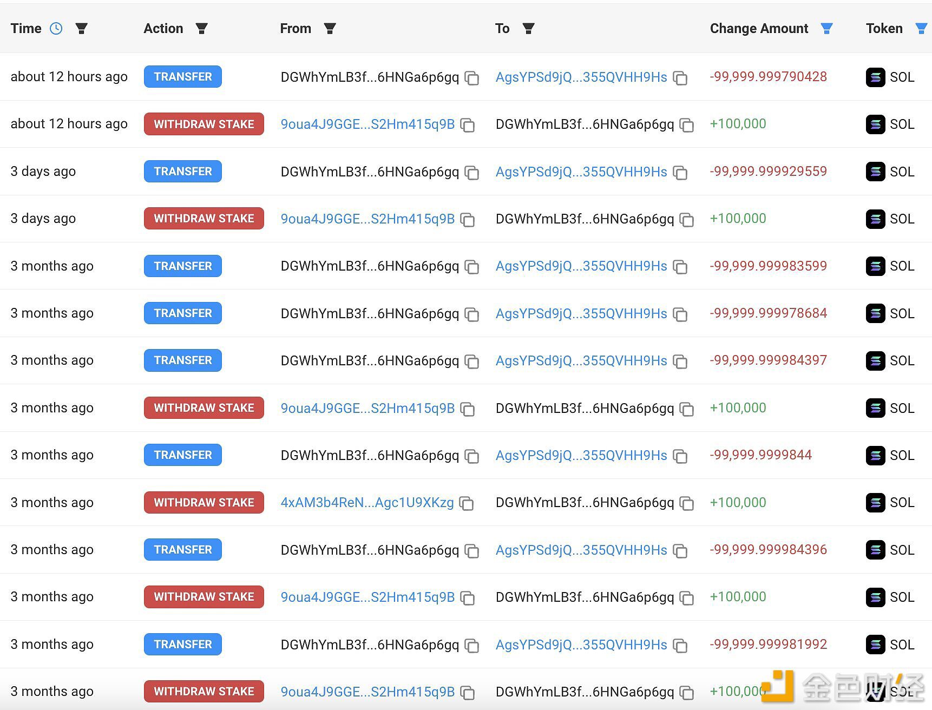Copy To address in -99,999.999984397 row

pyautogui.click(x=680, y=361)
